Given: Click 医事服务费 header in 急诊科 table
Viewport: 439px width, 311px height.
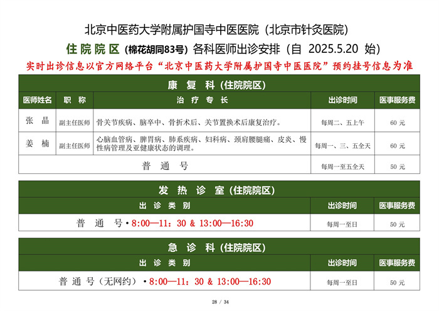Looking at the screenshot, I should coord(397,263).
